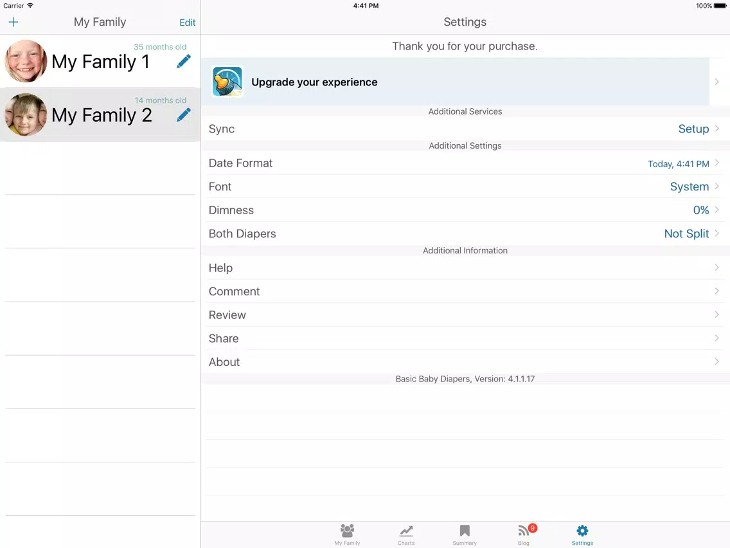The height and width of the screenshot is (548, 730).
Task: Tap the plus icon to add family member
Action: (x=13, y=22)
